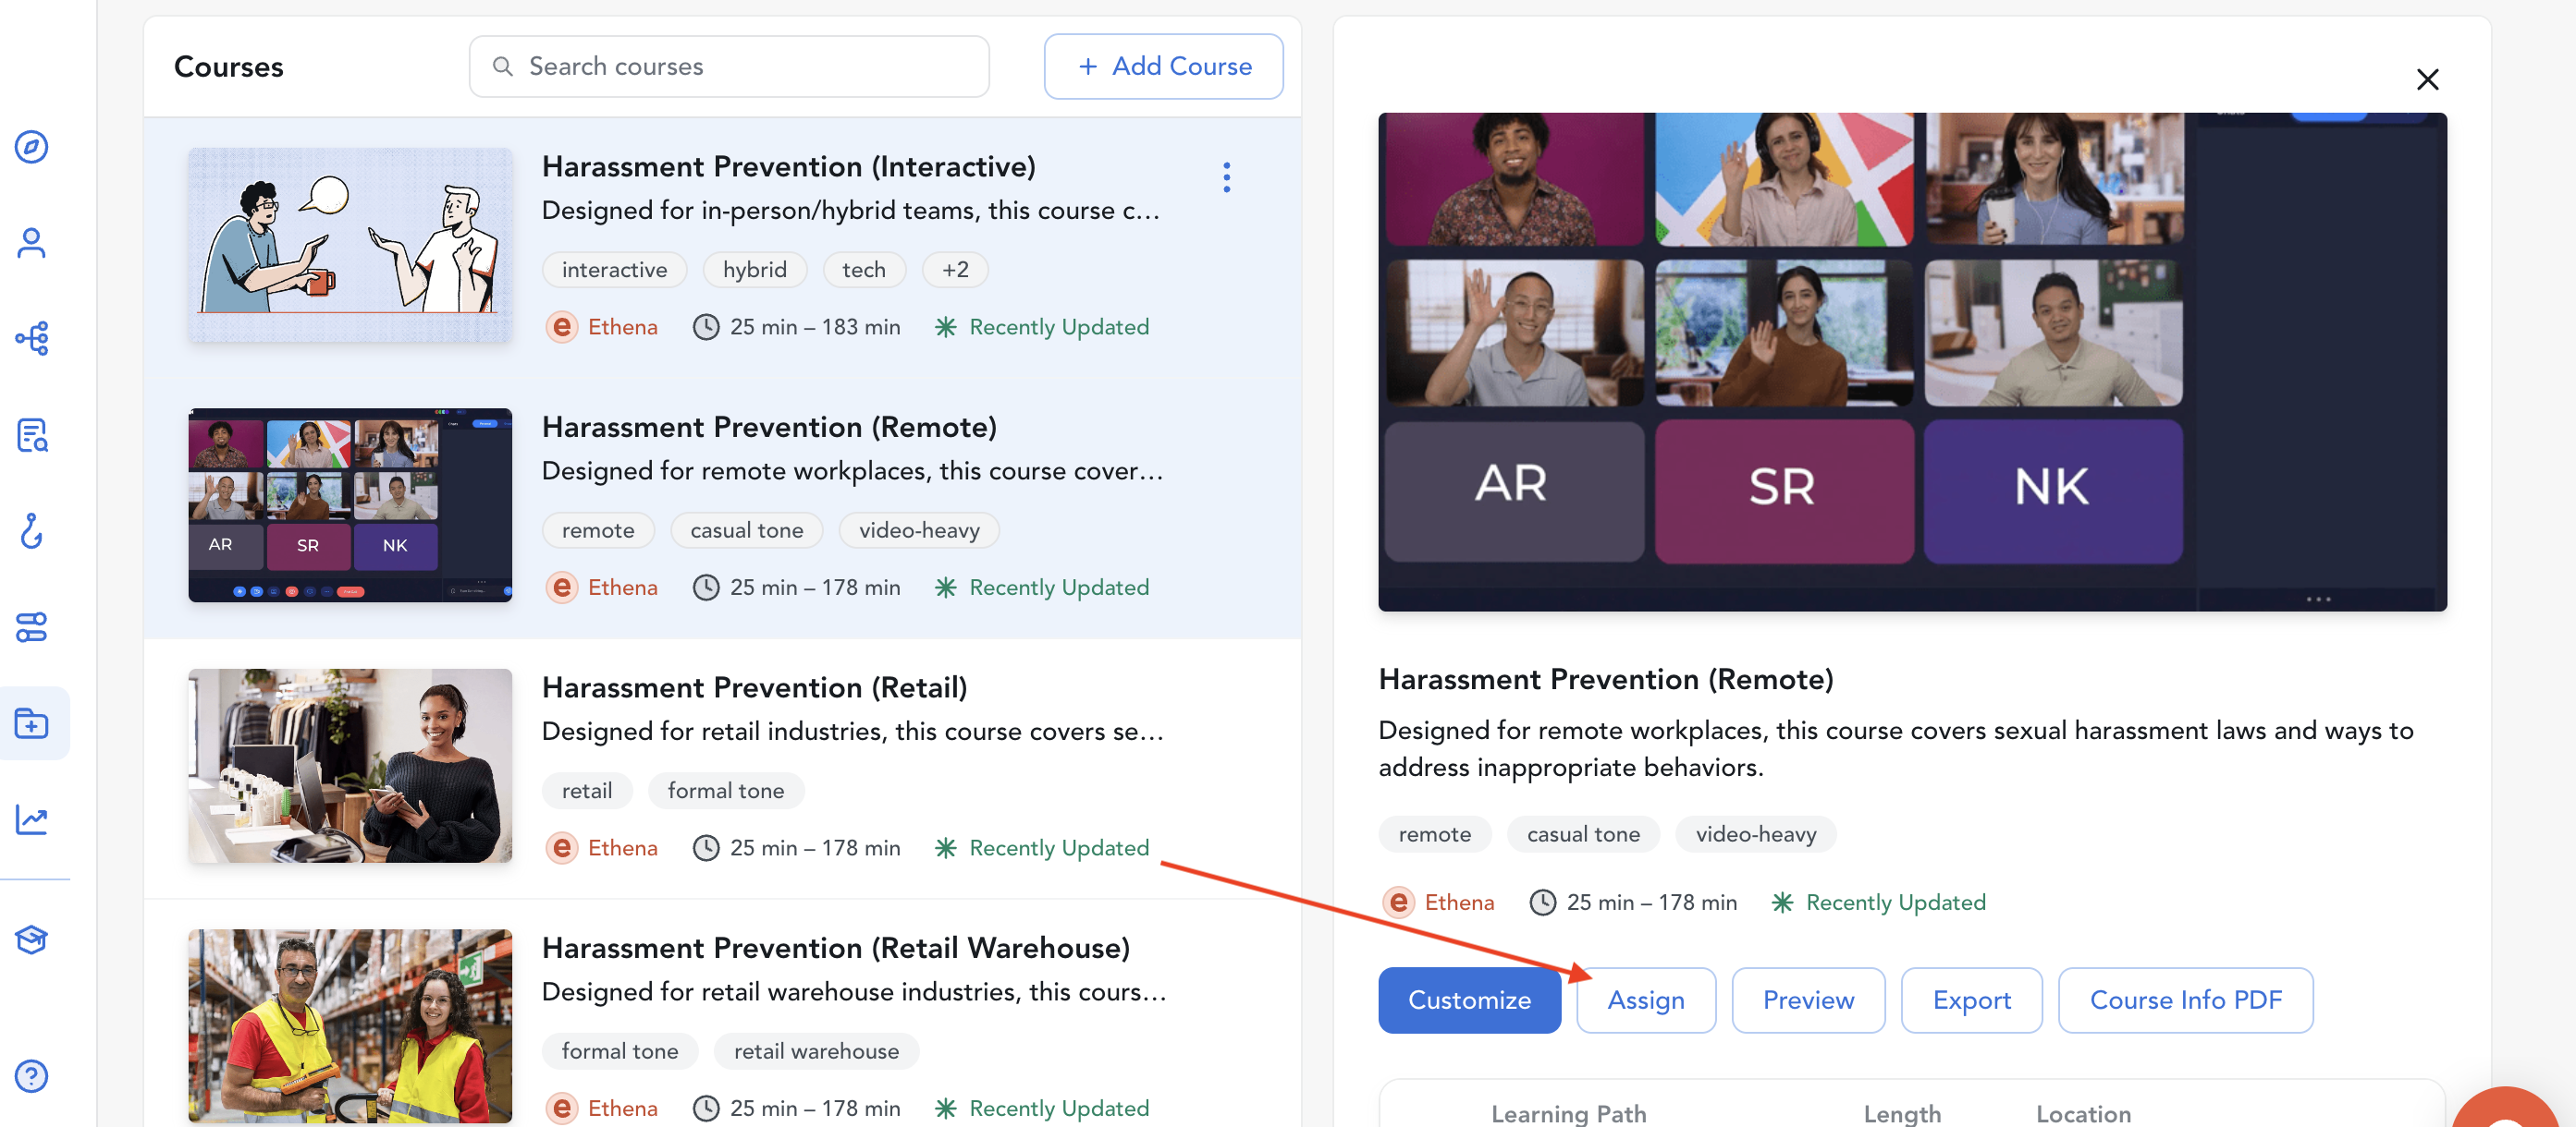
Task: Open Course Info PDF
Action: (x=2185, y=1000)
